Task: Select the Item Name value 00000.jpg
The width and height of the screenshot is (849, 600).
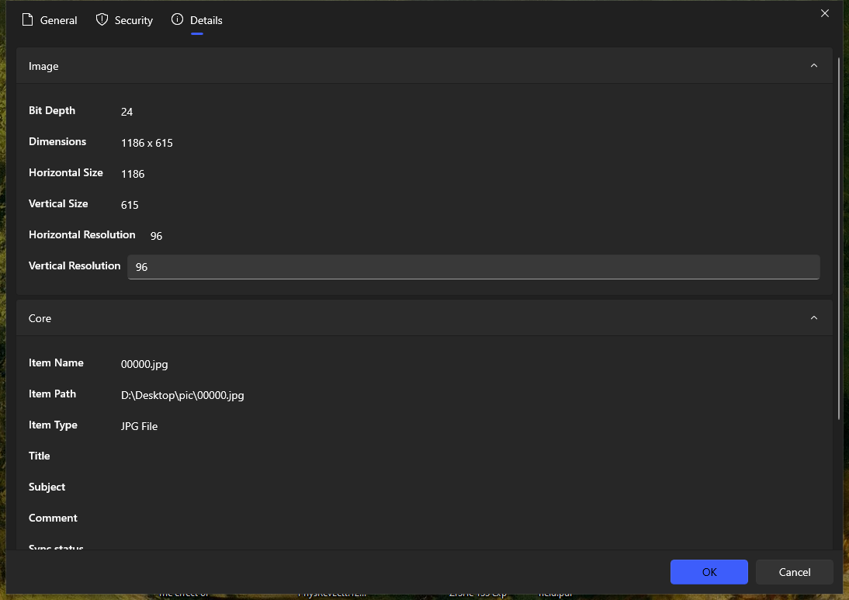Action: tap(144, 364)
